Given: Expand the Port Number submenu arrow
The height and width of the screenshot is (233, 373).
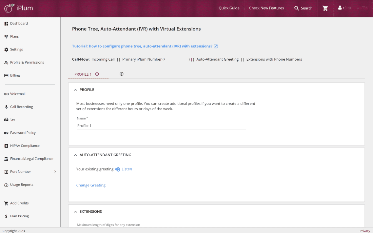Looking at the screenshot, I should pyautogui.click(x=55, y=172).
